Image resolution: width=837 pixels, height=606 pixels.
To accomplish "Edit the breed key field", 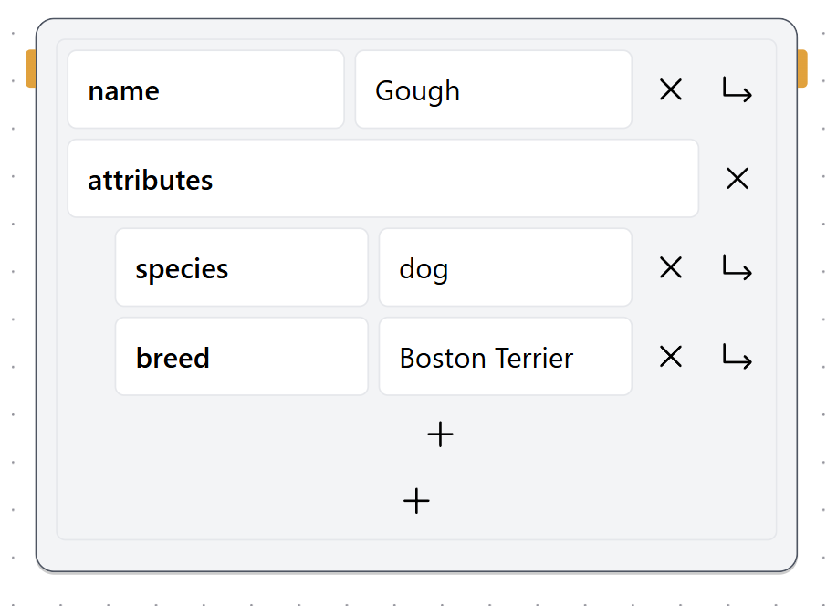I will click(x=241, y=357).
